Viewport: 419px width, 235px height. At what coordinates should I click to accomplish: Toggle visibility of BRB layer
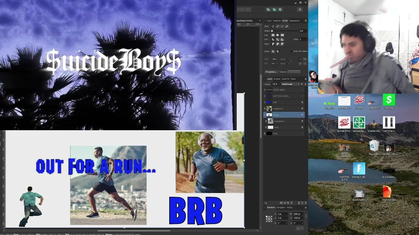(x=302, y=102)
